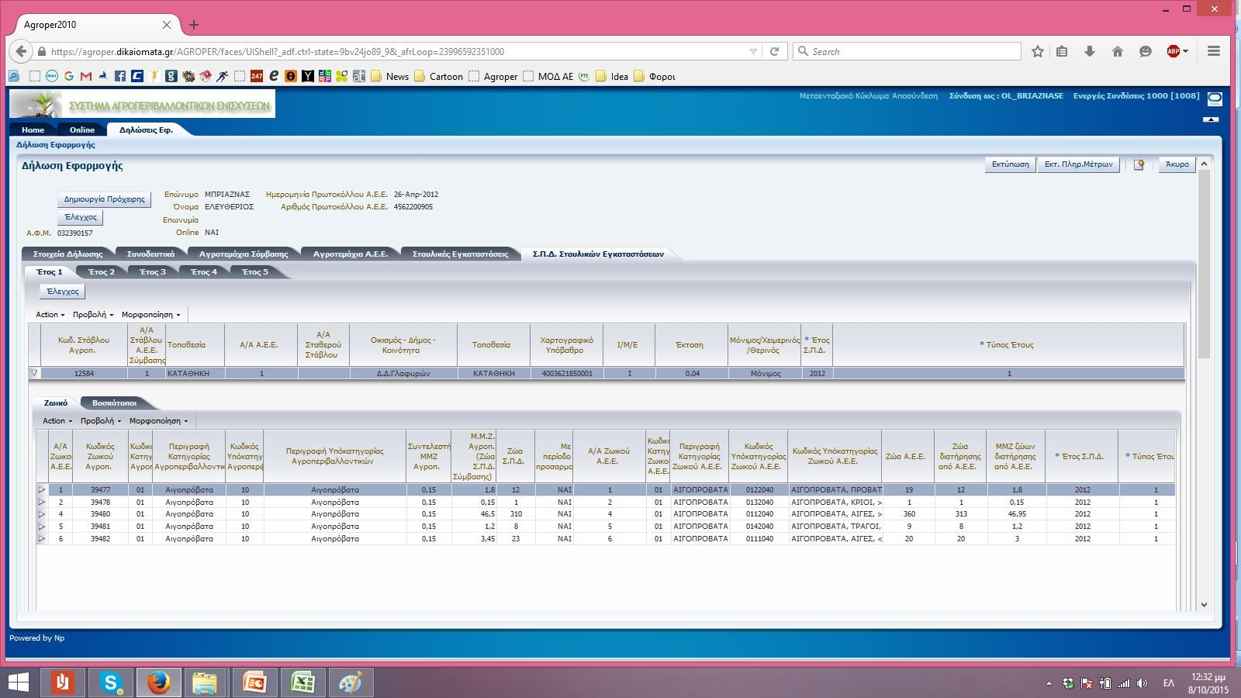
Task: Select the Έτος 2 tab
Action: (101, 272)
